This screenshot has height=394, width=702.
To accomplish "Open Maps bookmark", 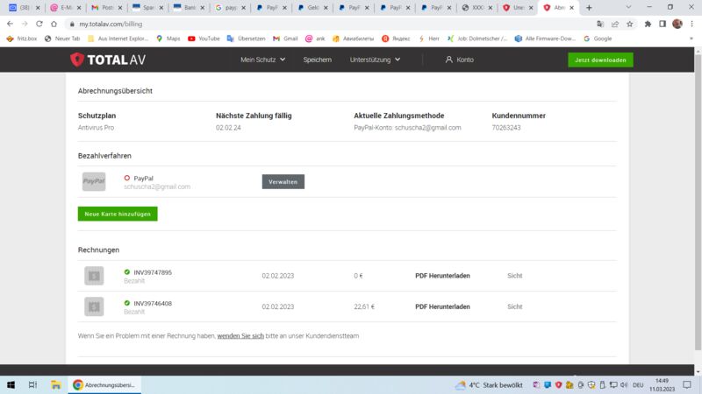I will click(x=168, y=39).
